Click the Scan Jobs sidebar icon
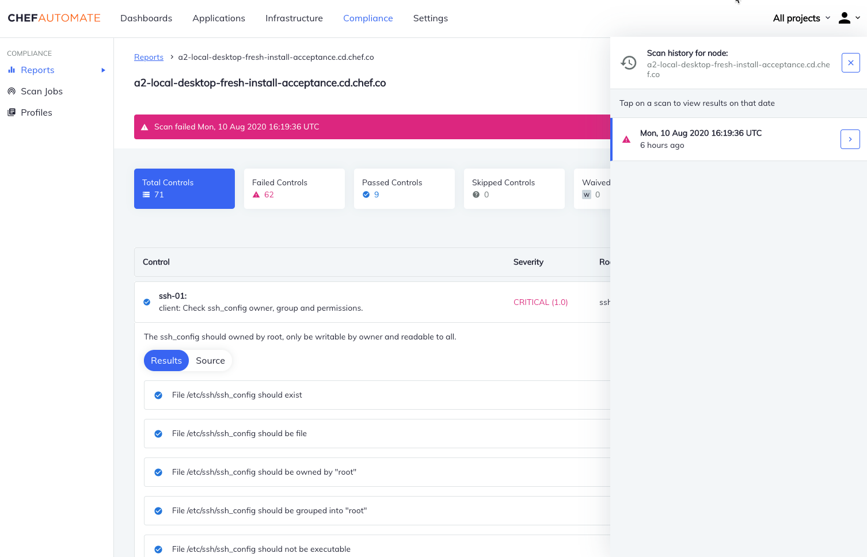Image resolution: width=867 pixels, height=557 pixels. pyautogui.click(x=12, y=91)
